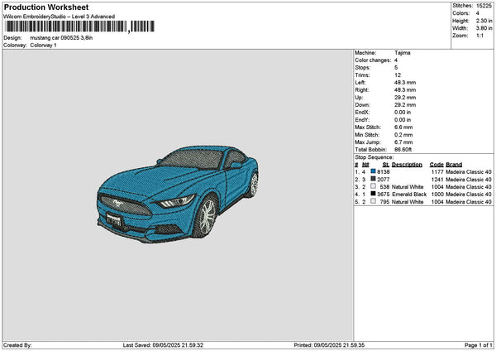The width and height of the screenshot is (496, 351).
Task: Click the Description column header
Action: [407, 164]
